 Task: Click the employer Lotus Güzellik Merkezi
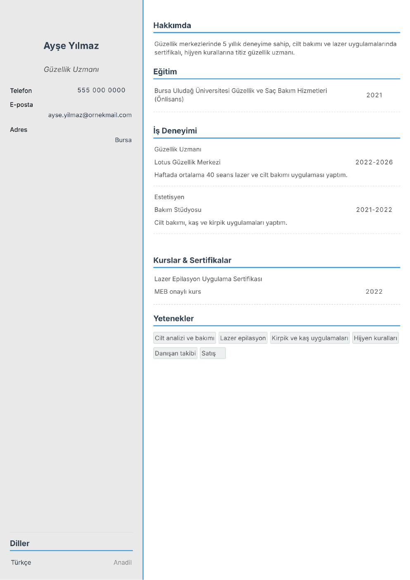(187, 162)
